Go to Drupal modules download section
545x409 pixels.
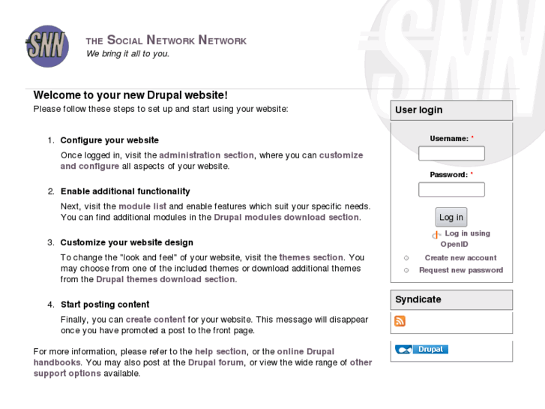(x=286, y=218)
